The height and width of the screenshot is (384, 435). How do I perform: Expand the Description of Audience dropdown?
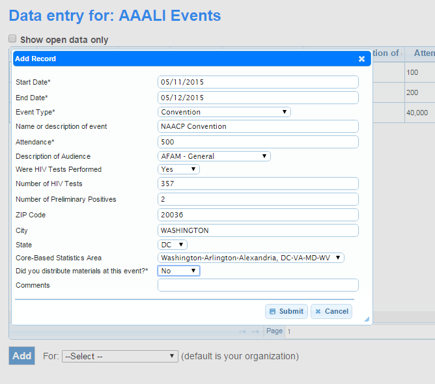click(214, 156)
